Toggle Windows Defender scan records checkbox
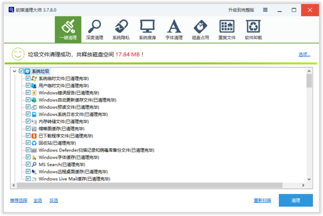This screenshot has height=216, width=323. coord(28,150)
